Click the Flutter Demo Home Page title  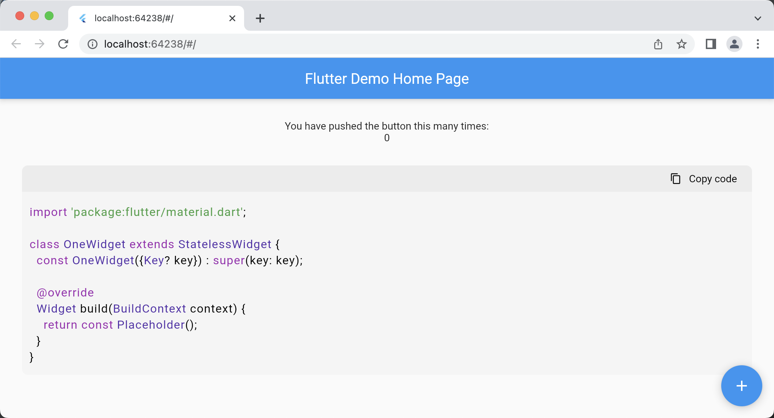387,79
